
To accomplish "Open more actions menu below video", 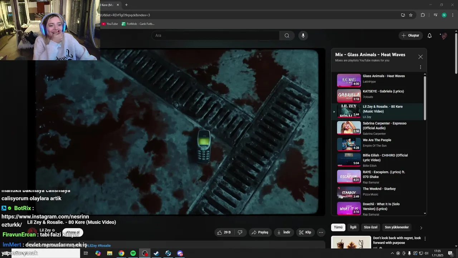I will [321, 232].
